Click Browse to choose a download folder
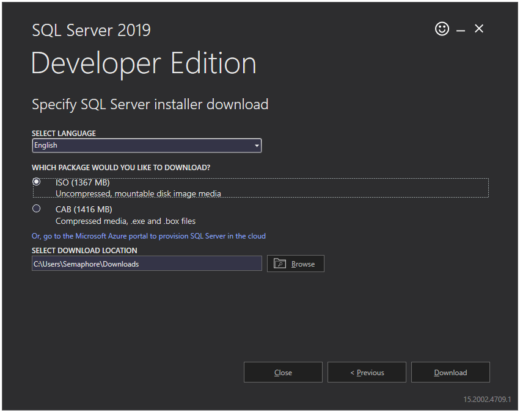This screenshot has width=520, height=413. pos(296,264)
